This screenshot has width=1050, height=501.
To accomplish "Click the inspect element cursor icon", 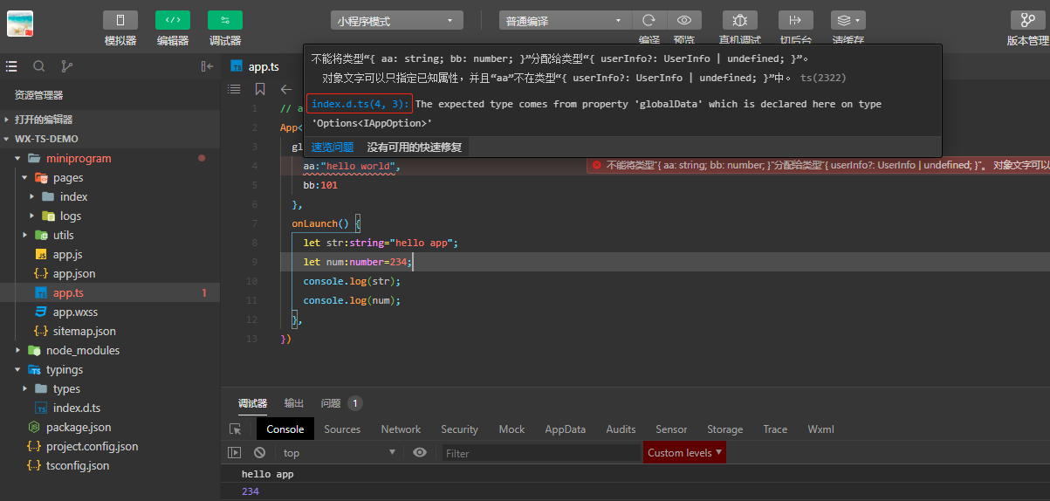I will [x=235, y=429].
